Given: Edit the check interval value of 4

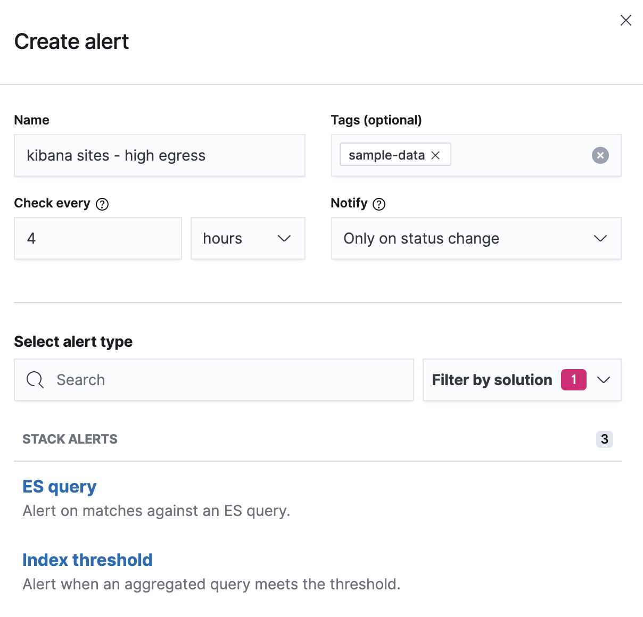Looking at the screenshot, I should [97, 238].
